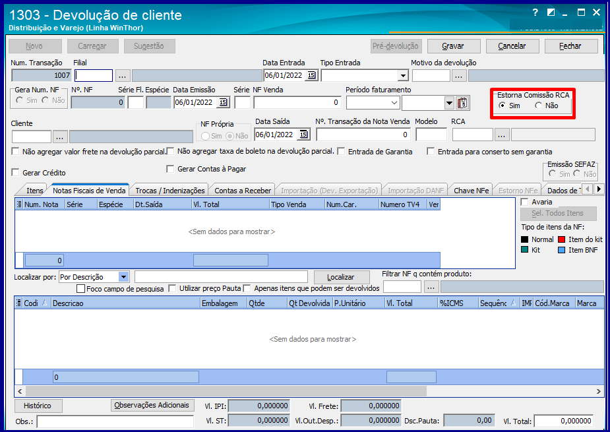
Task: Check Gerar Contas à Pagar
Action: click(170, 169)
